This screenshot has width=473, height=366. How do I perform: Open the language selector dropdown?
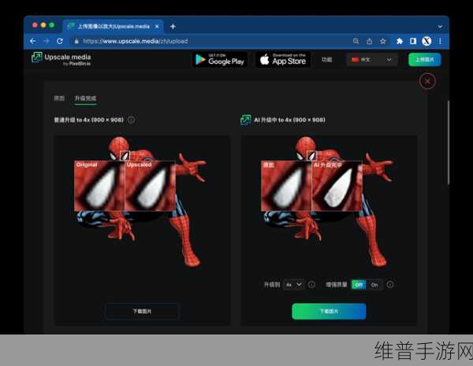tap(371, 60)
